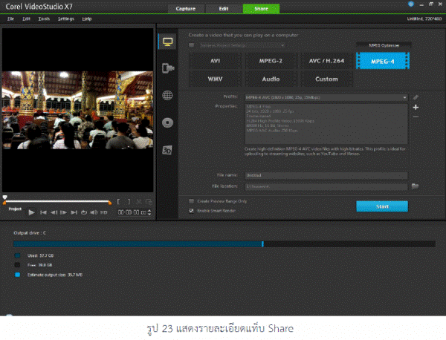Viewport: 446px width, 340px height.
Task: Switch to the Edit tab
Action: [x=224, y=8]
